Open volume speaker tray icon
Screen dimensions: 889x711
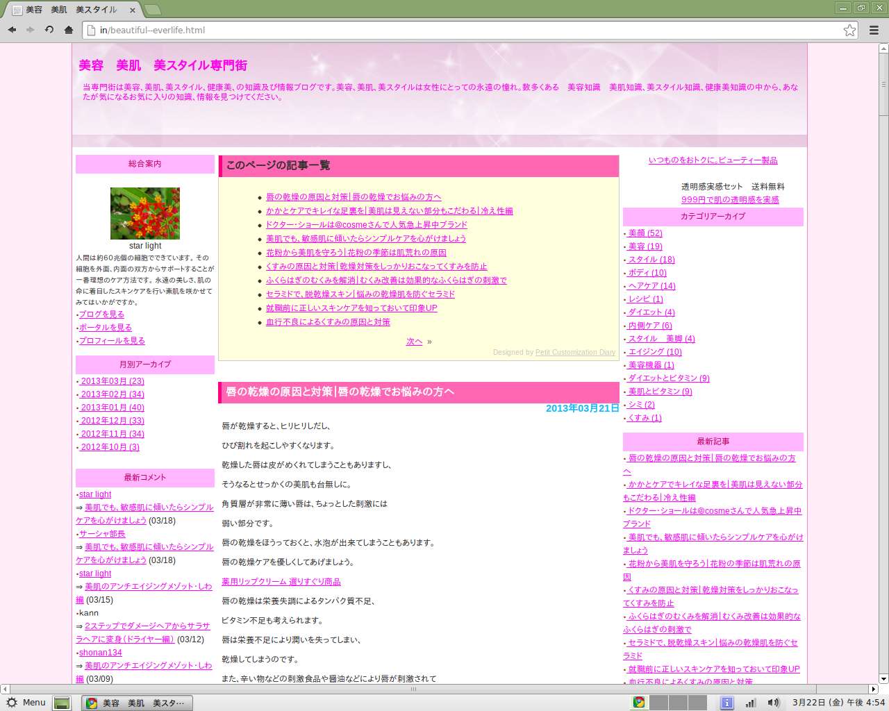pos(773,703)
